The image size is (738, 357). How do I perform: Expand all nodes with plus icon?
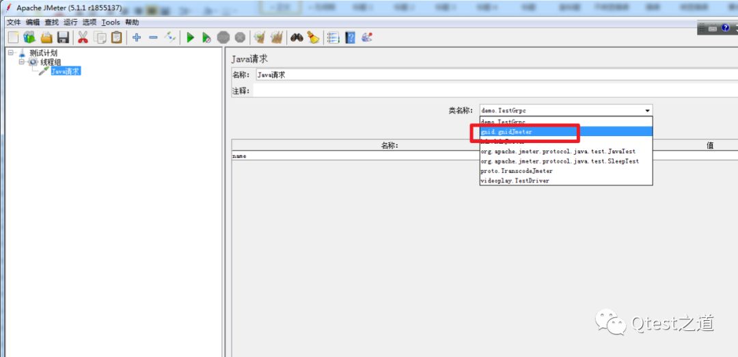137,37
